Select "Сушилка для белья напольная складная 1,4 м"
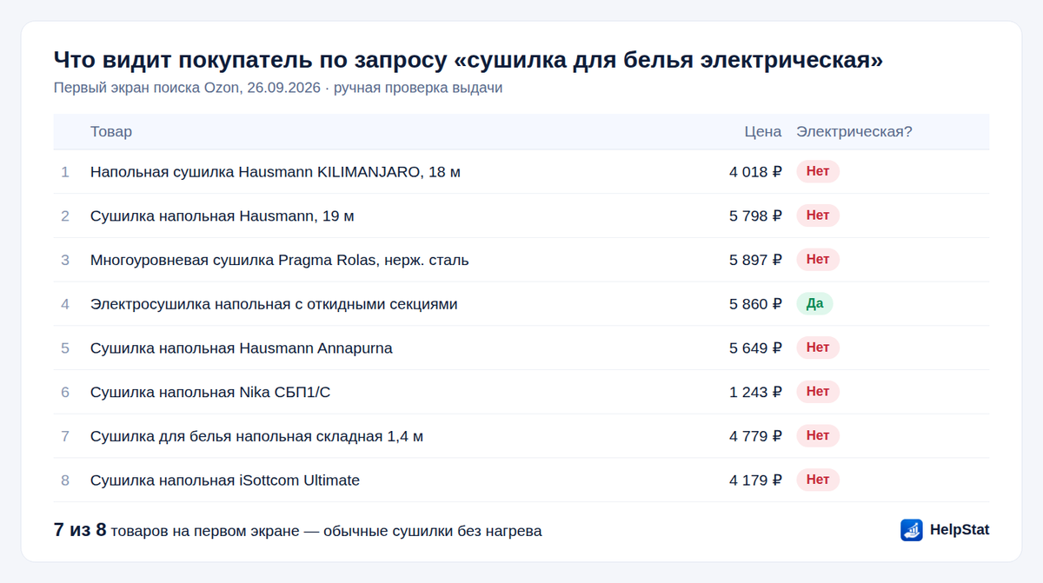 257,436
